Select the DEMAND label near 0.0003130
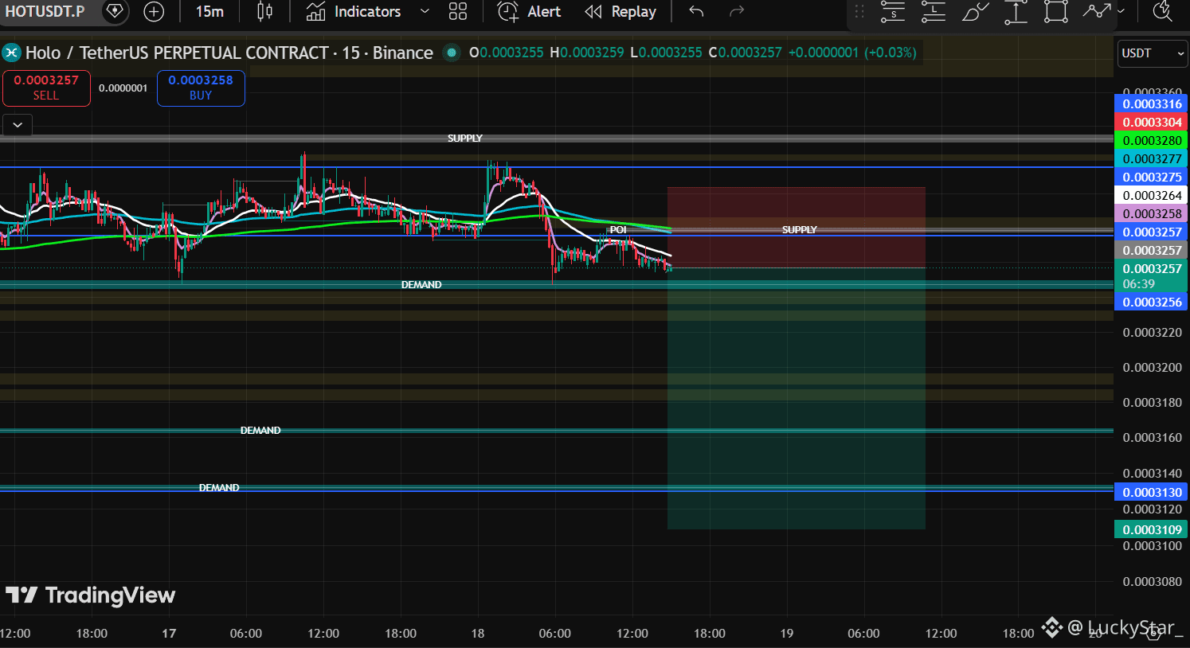Viewport: 1190px width, 648px height. pyautogui.click(x=219, y=488)
